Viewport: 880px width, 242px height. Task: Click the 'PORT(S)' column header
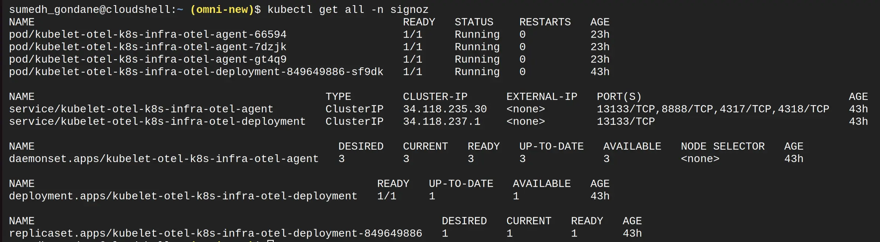[619, 97]
